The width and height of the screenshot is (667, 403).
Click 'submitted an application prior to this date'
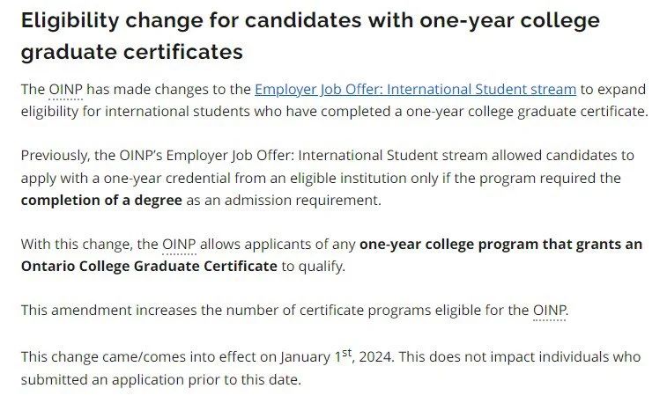(159, 379)
